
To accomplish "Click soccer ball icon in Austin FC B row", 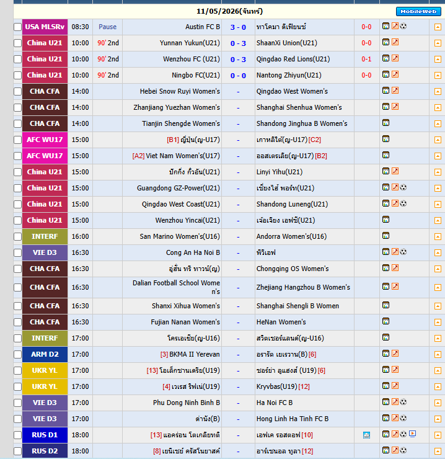I will click(403, 26).
